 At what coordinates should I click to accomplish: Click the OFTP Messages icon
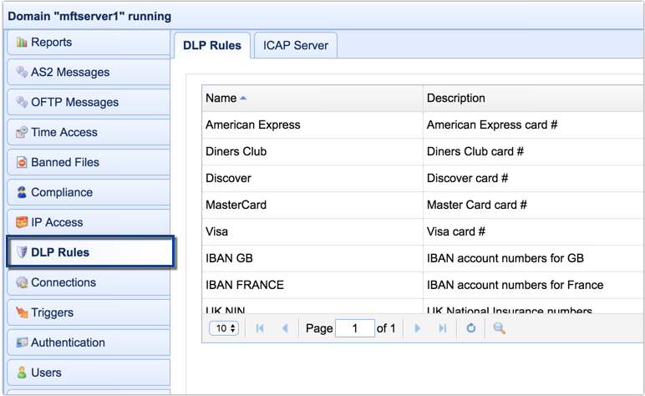(x=22, y=102)
